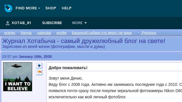
Task: Click the user silhouette icon beside XOTAB_81
Action: [8, 23]
